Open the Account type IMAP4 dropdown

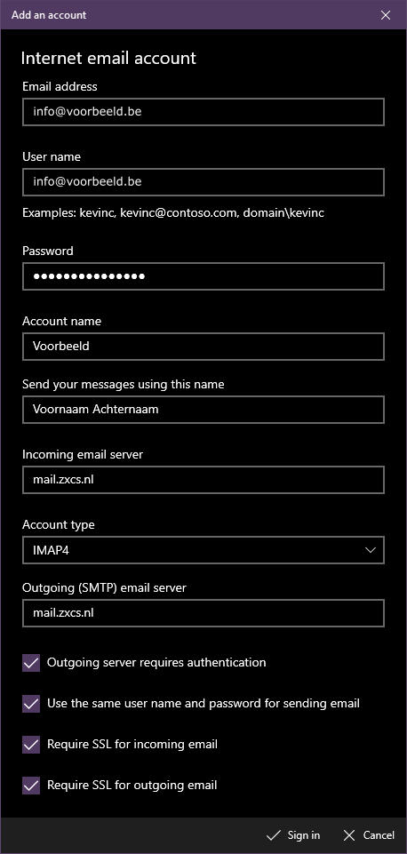point(203,550)
